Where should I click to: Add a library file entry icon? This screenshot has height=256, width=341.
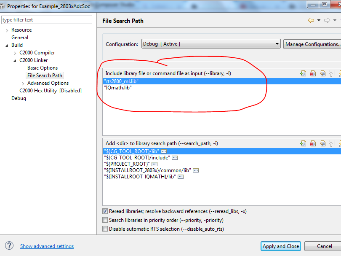pyautogui.click(x=303, y=74)
